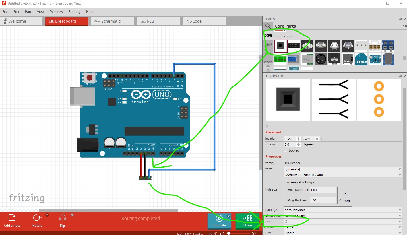Select the dark wireless module board part

click(388, 59)
